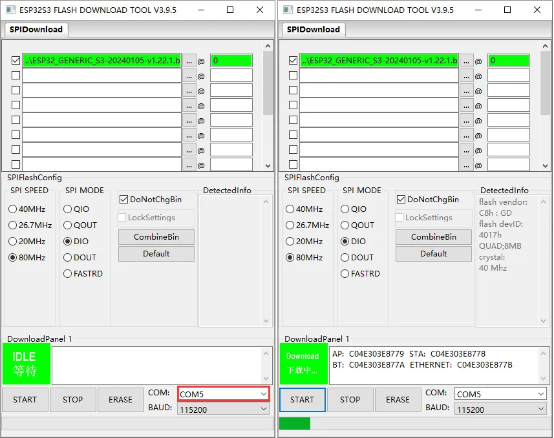
Task: Click the app icon in the left window's title bar
Action: coord(10,10)
